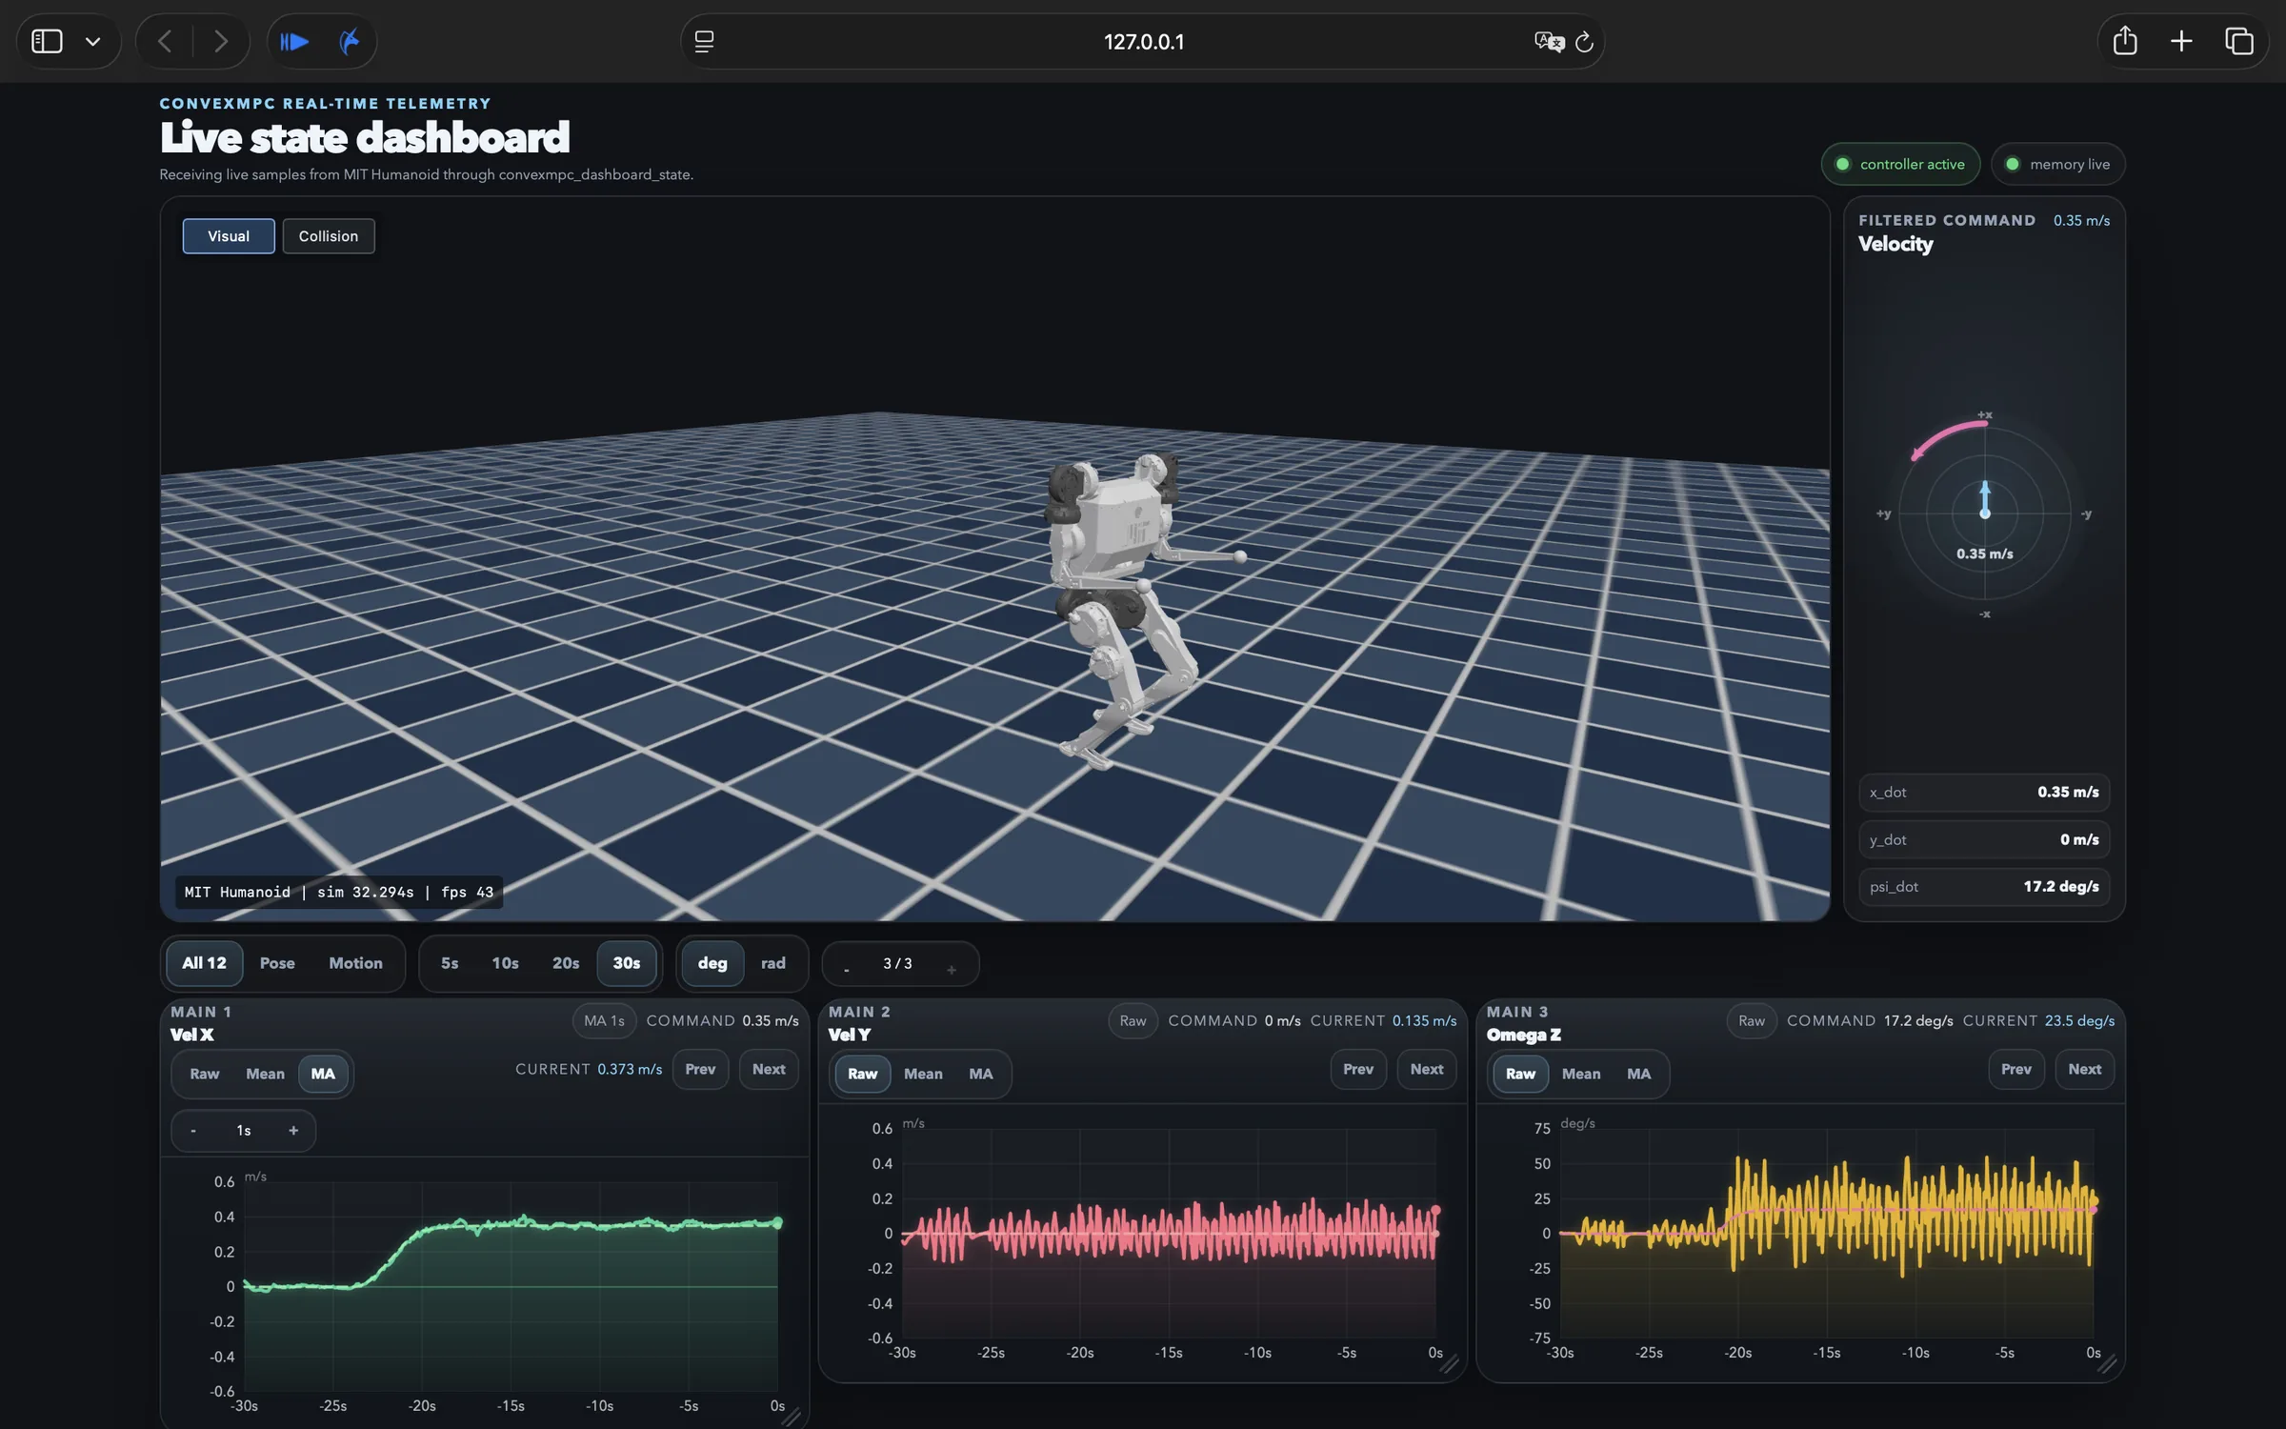The image size is (2286, 1429).
Task: Open a new tab
Action: click(2181, 41)
